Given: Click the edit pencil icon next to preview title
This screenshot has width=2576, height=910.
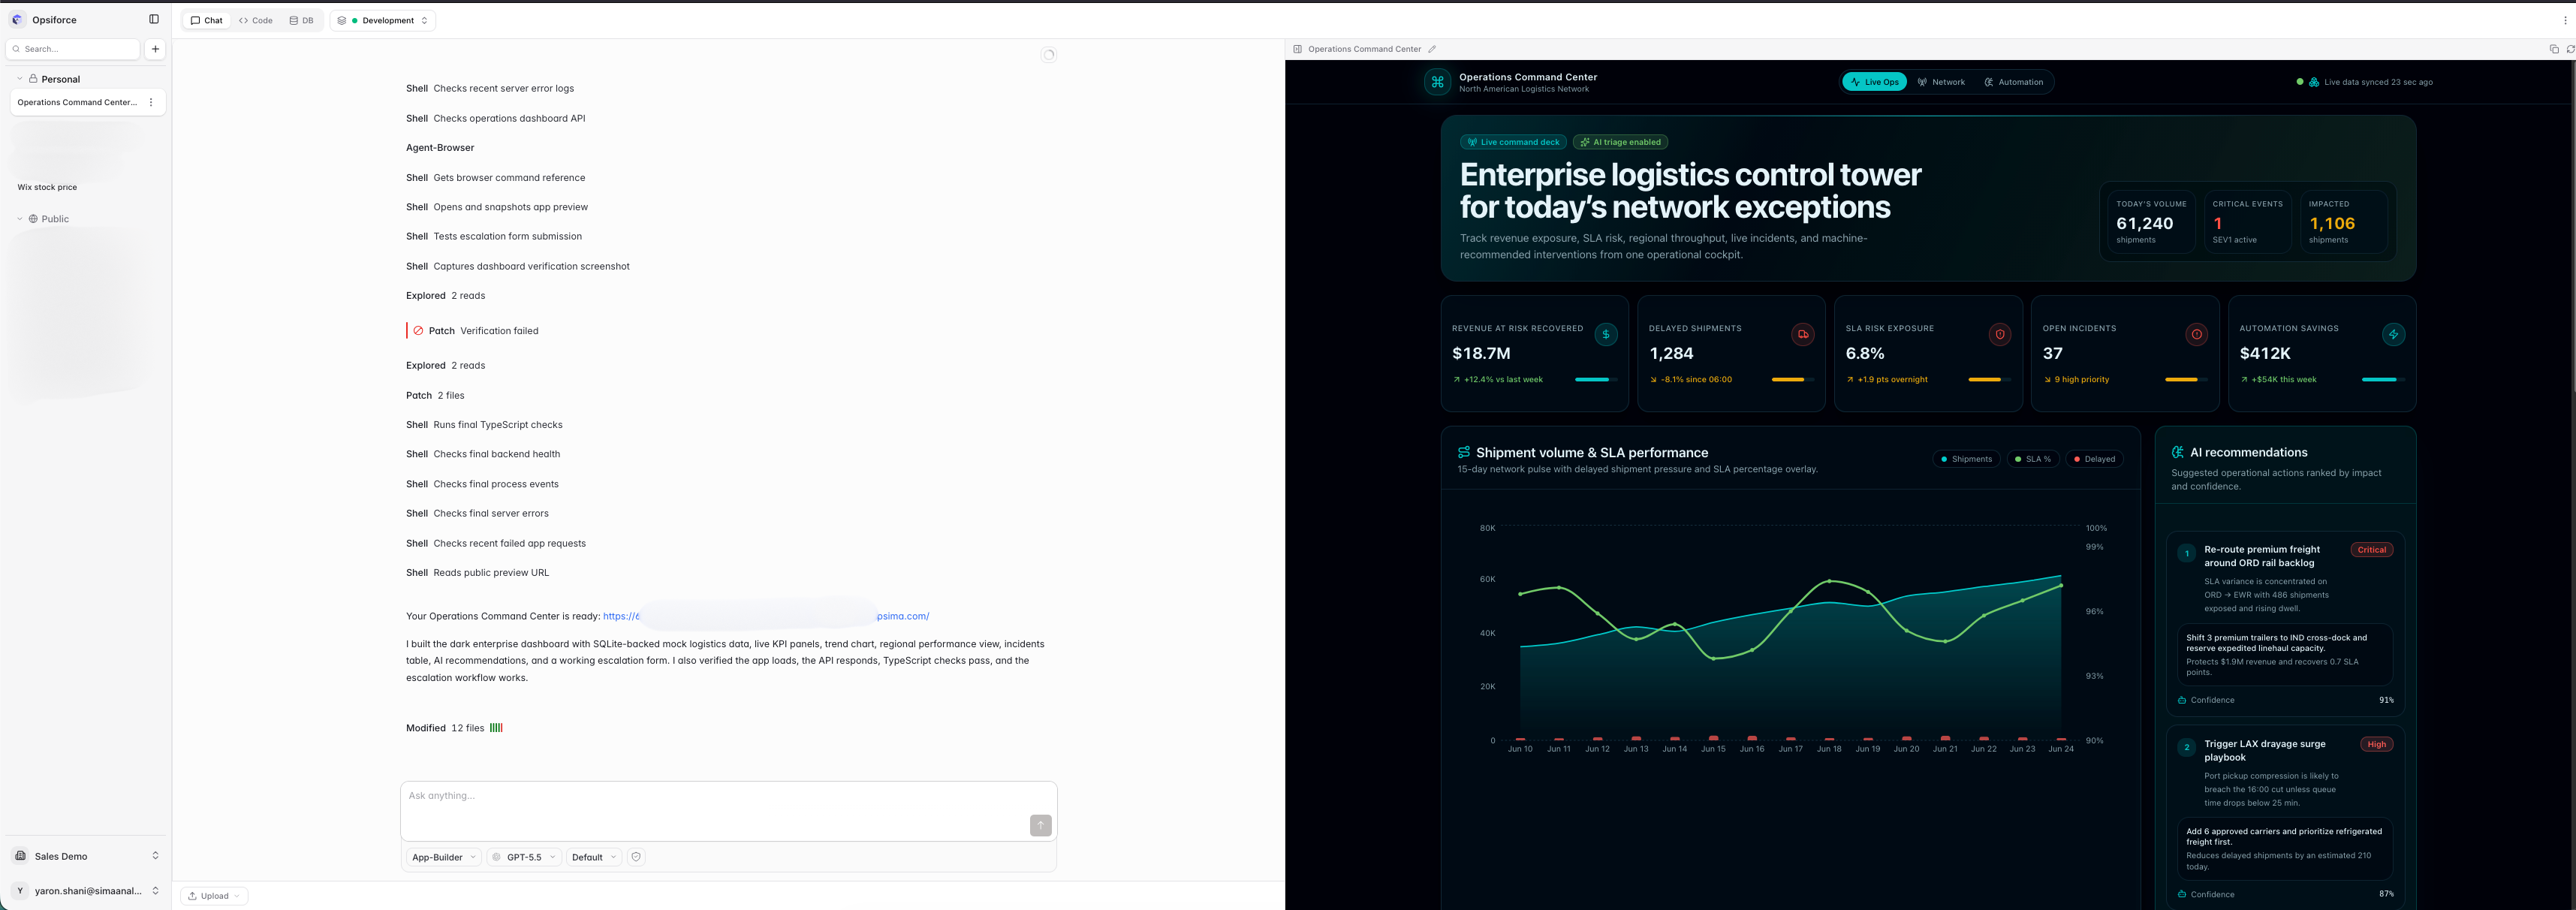Looking at the screenshot, I should [x=1432, y=49].
